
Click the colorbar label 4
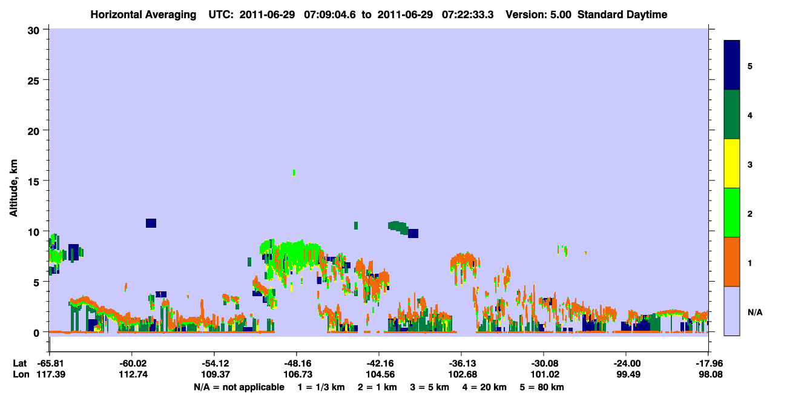[x=750, y=114]
